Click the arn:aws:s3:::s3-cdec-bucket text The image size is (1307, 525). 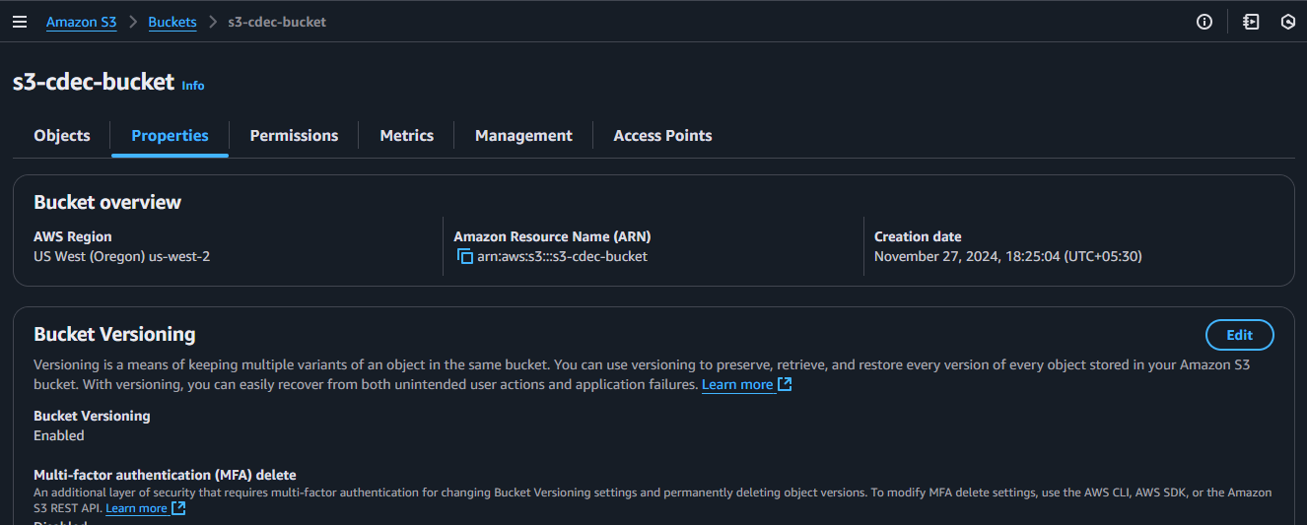point(562,257)
